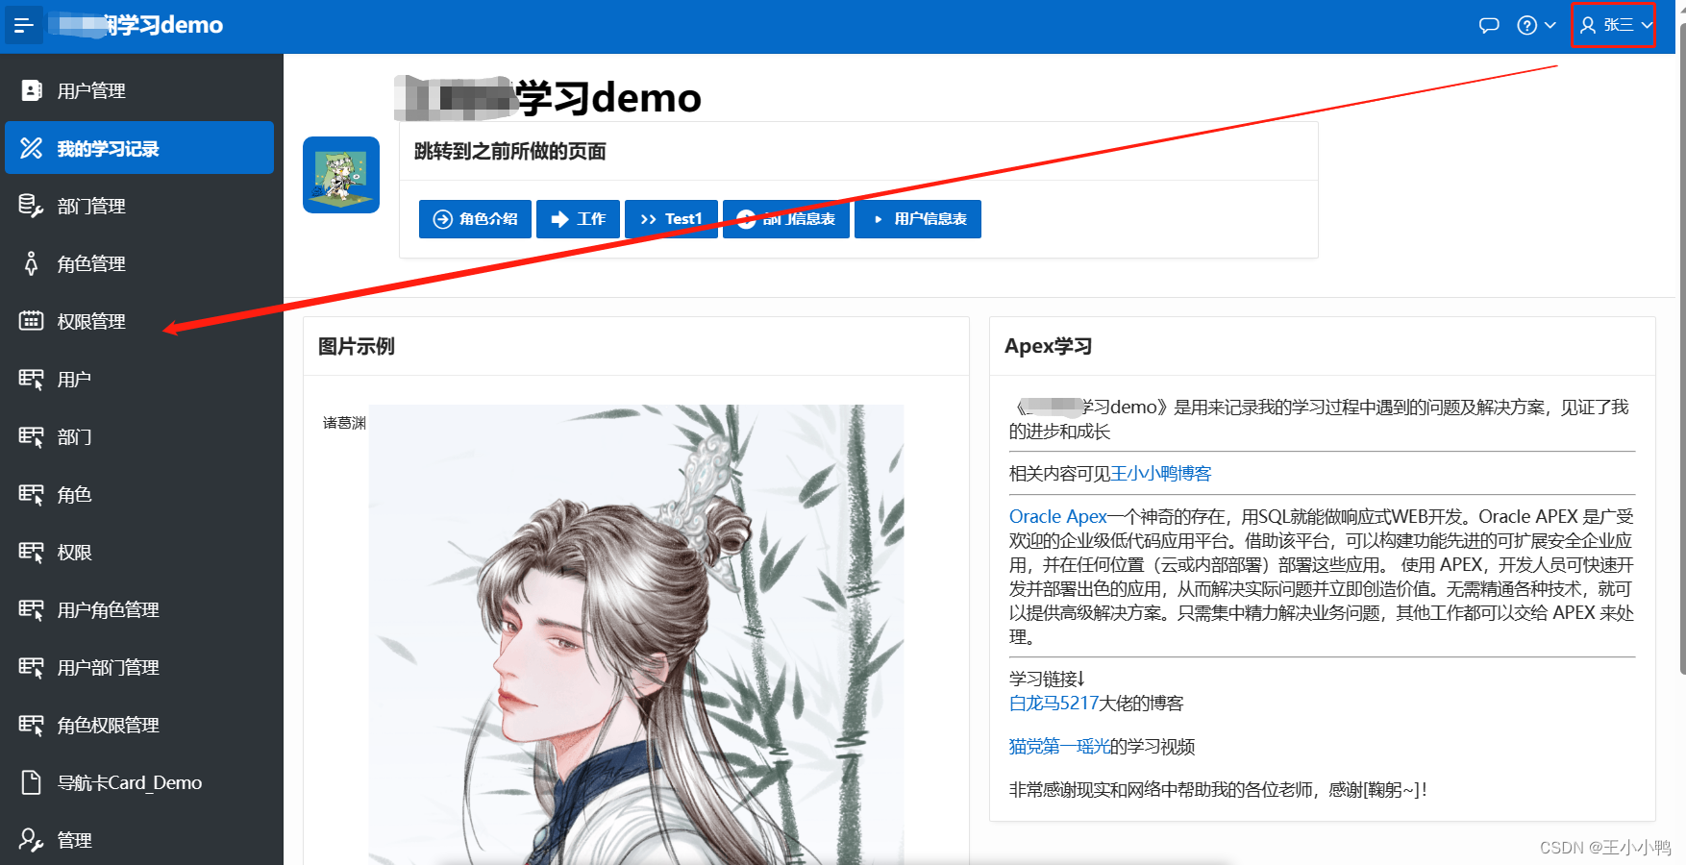Viewport: 1686px width, 865px height.
Task: Open the 王小小鸭博客 link
Action: [x=1161, y=474]
